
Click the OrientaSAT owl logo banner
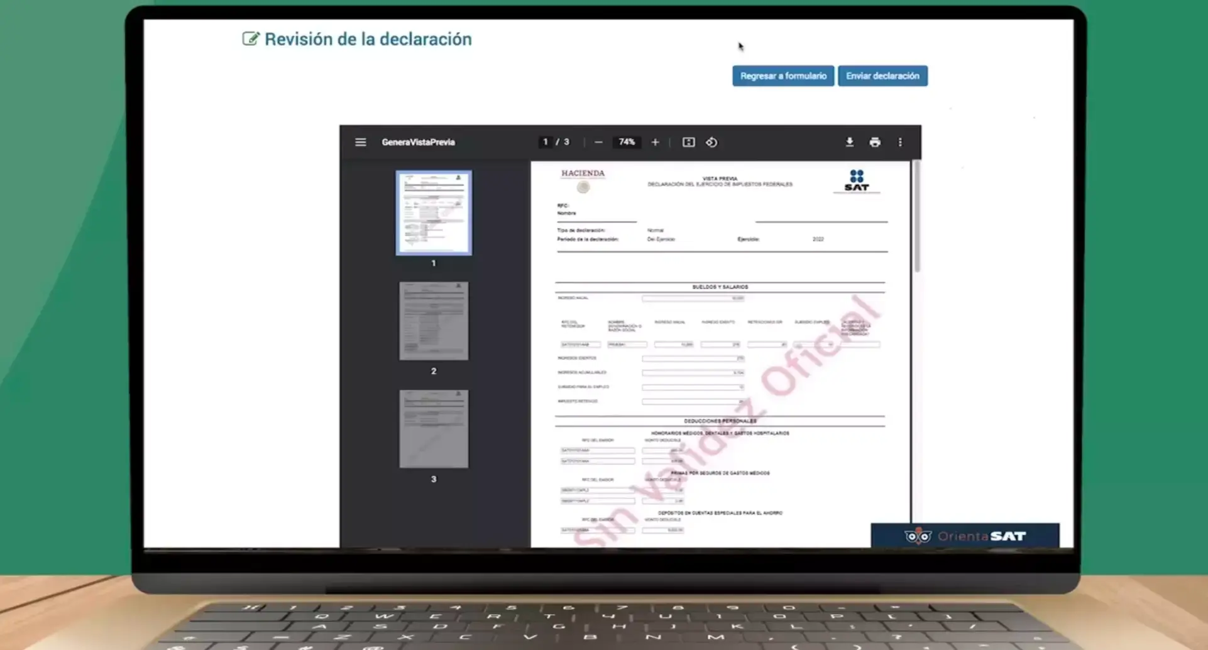coord(965,536)
